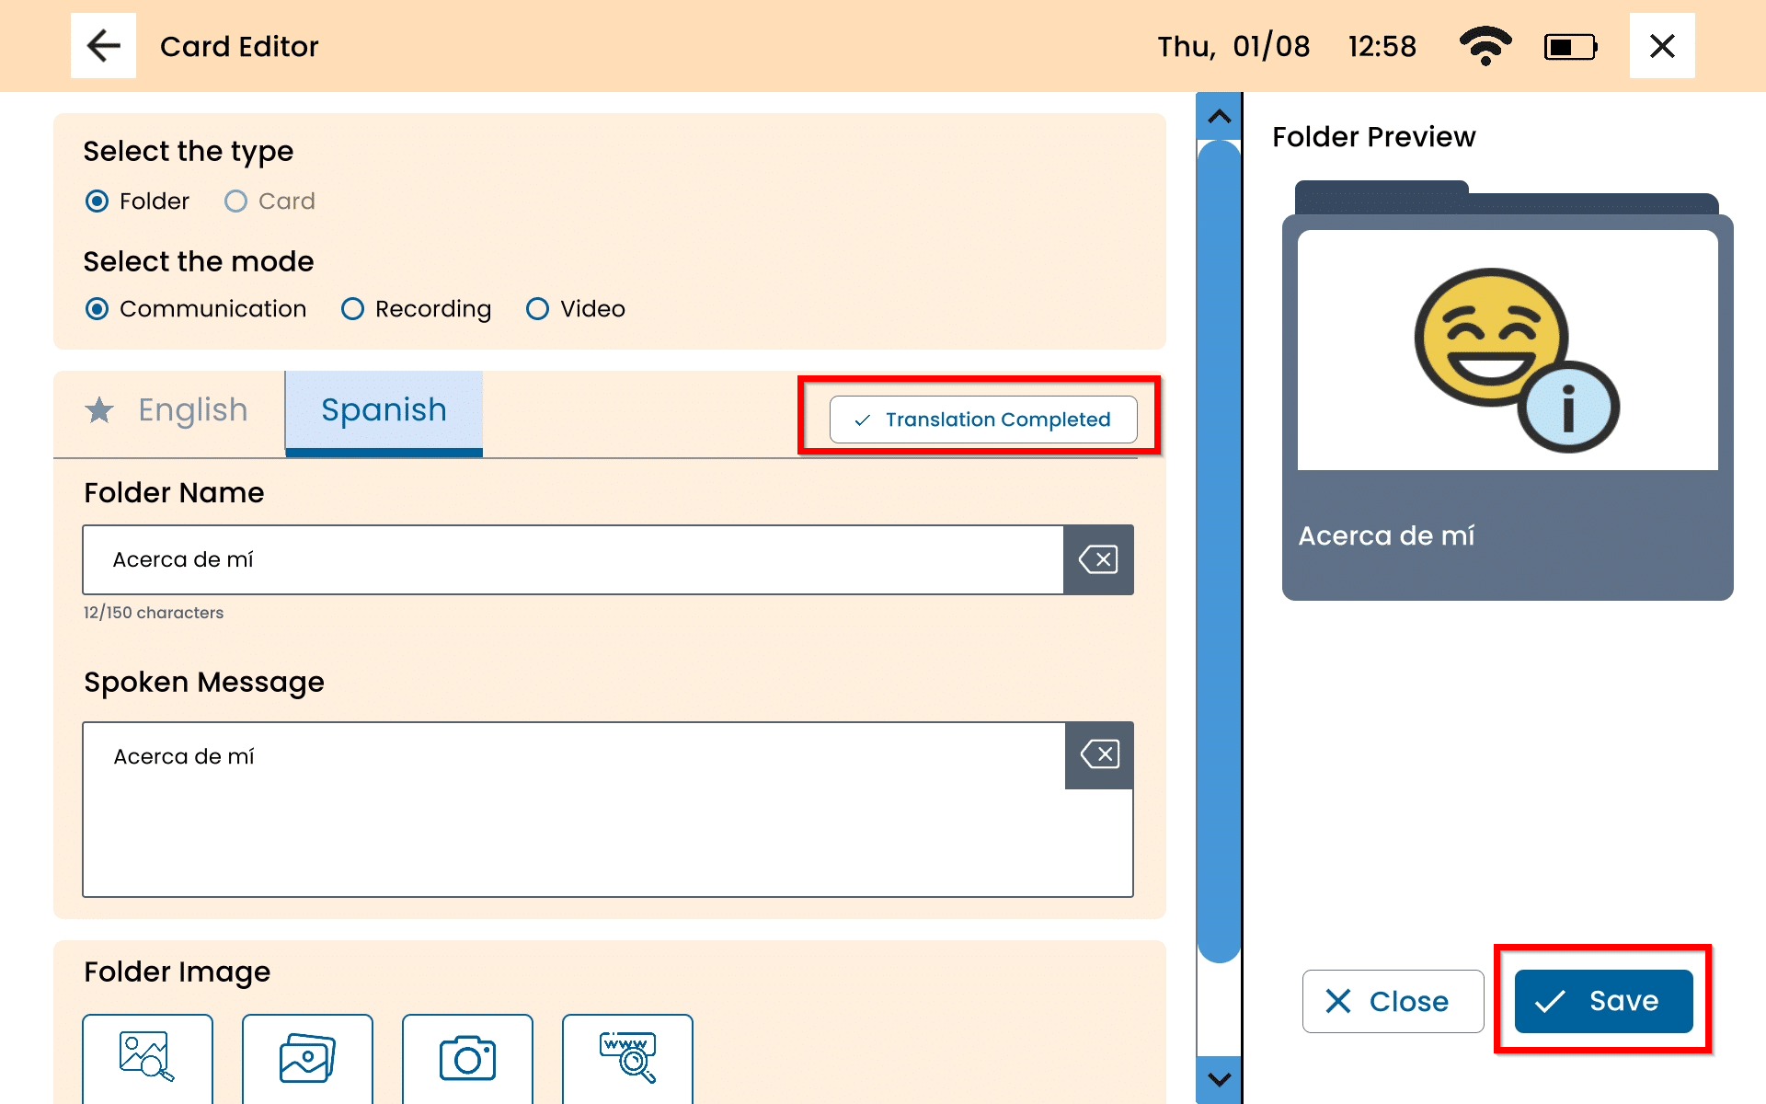Click the blue vertical scrollbar thumb
This screenshot has width=1766, height=1104.
tap(1219, 552)
